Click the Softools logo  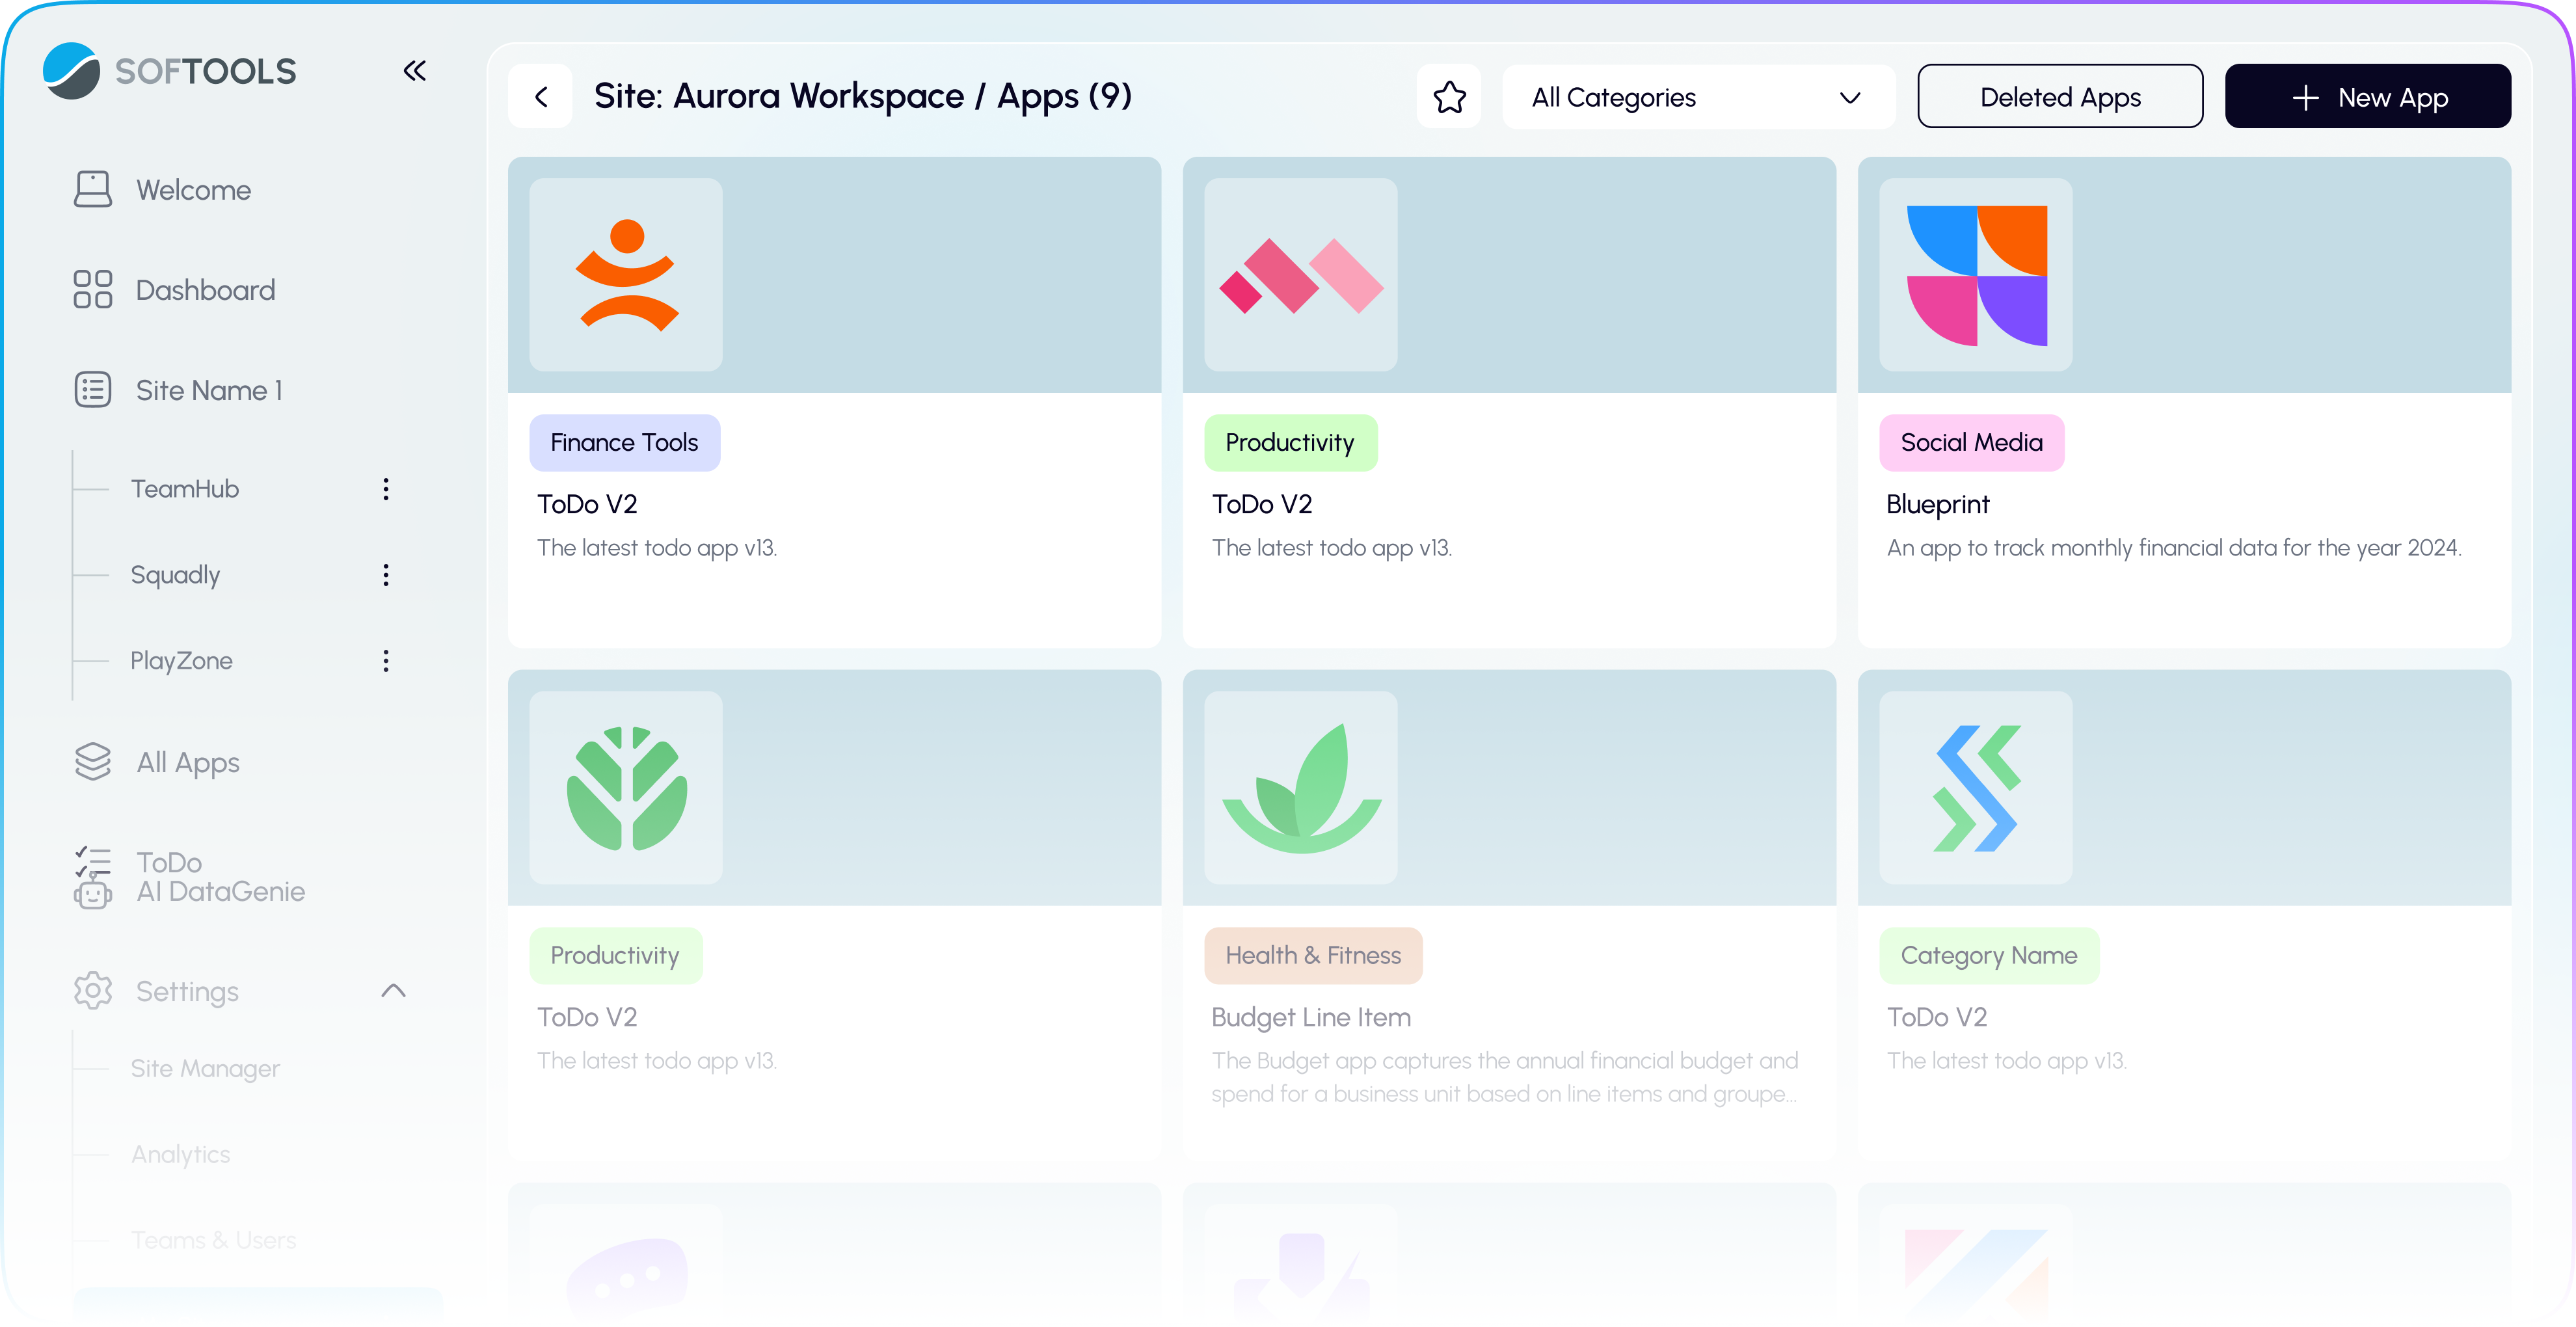click(x=169, y=71)
